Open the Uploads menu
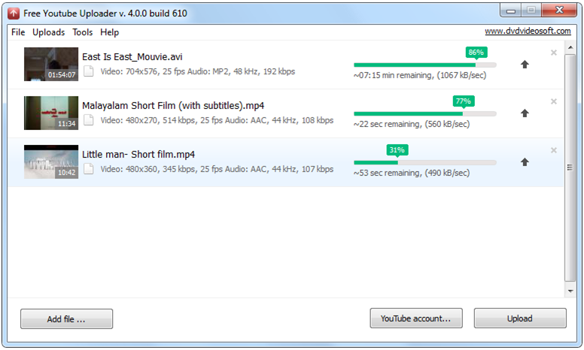Screen dimensions: 584x350 pyautogui.click(x=48, y=32)
